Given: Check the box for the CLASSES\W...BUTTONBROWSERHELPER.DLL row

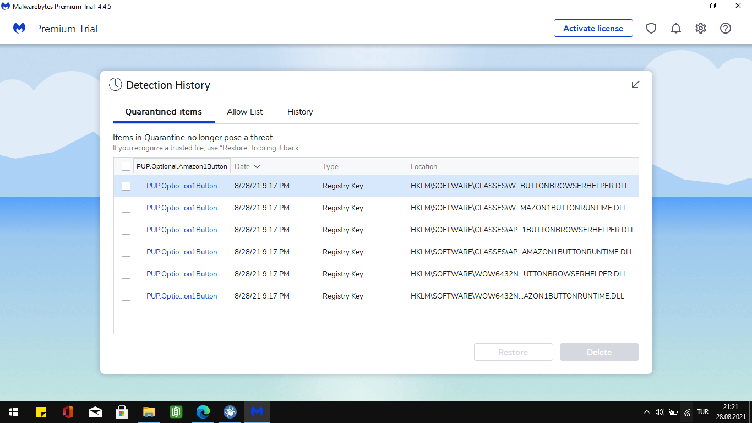Looking at the screenshot, I should pos(126,186).
